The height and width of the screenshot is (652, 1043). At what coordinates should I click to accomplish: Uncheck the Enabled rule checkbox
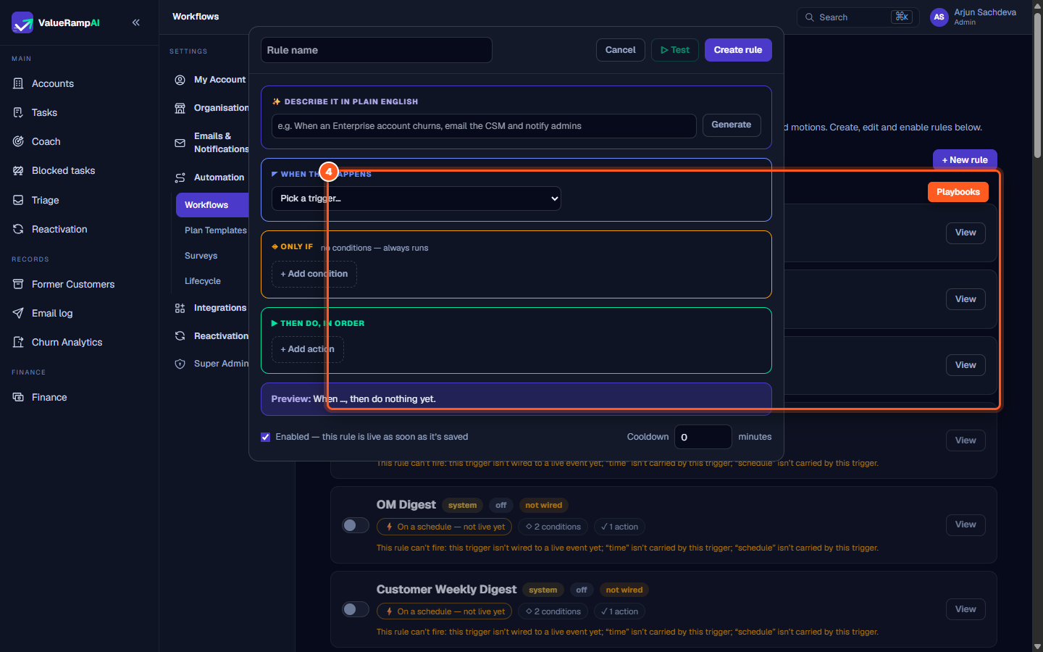266,437
